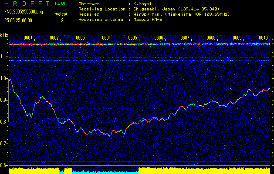Click the observer name K.Nagai
The image size is (274, 174).
[142, 4]
